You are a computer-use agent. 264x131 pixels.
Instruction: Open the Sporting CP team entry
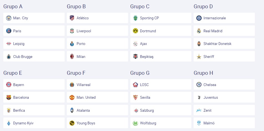pos(161,18)
